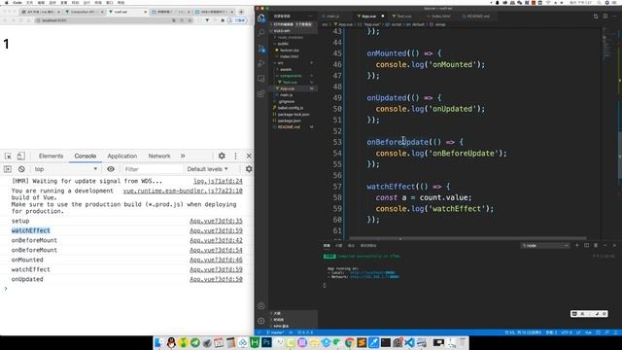
Task: Close the VS Code terminal panel
Action: point(614,246)
